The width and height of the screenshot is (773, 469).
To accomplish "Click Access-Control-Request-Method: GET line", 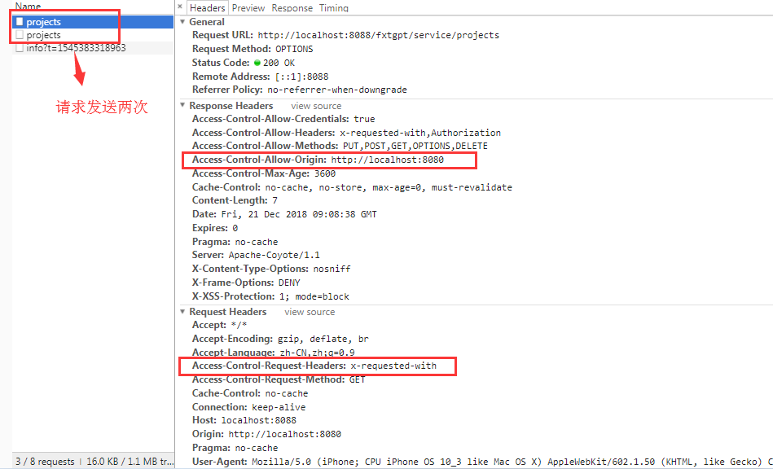I will point(279,379).
